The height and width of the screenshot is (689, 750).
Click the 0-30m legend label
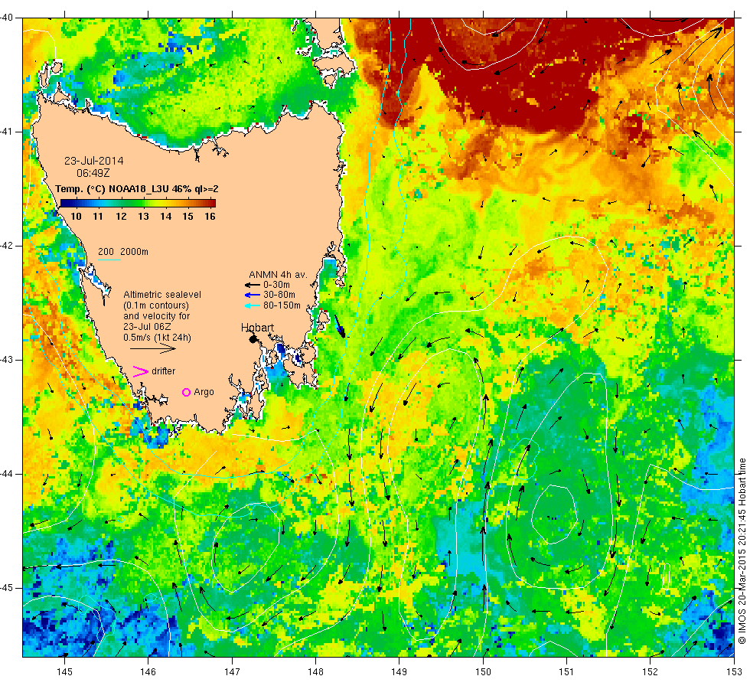pyautogui.click(x=276, y=285)
